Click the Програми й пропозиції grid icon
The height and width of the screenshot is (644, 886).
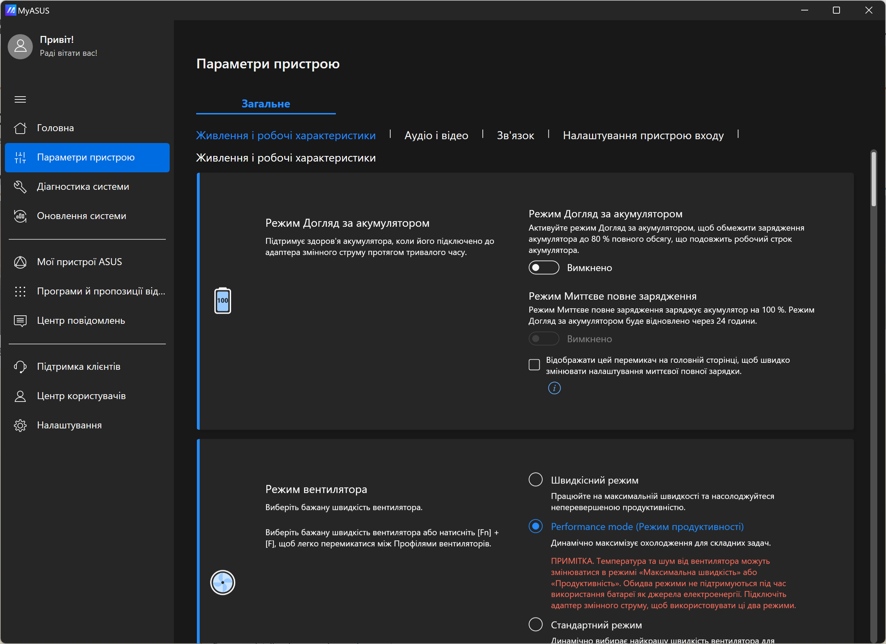[20, 291]
